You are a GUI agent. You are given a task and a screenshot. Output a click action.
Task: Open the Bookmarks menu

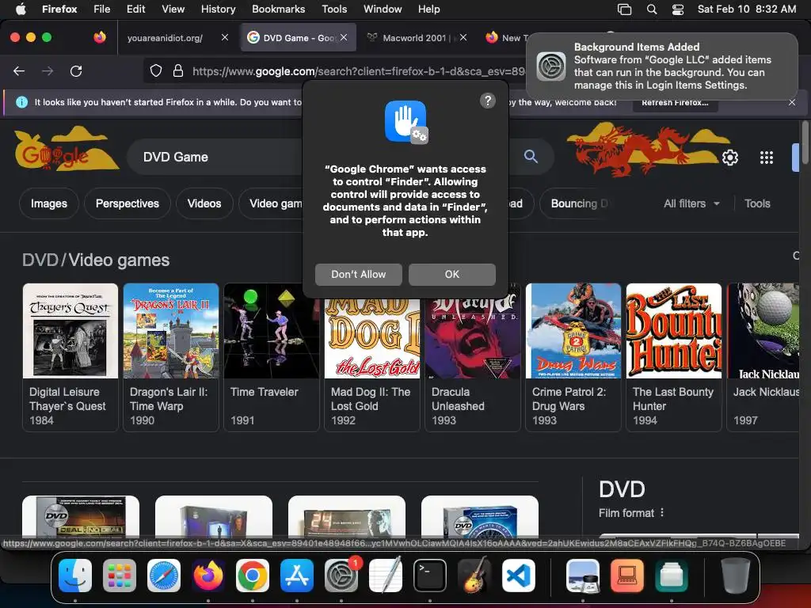click(x=278, y=9)
